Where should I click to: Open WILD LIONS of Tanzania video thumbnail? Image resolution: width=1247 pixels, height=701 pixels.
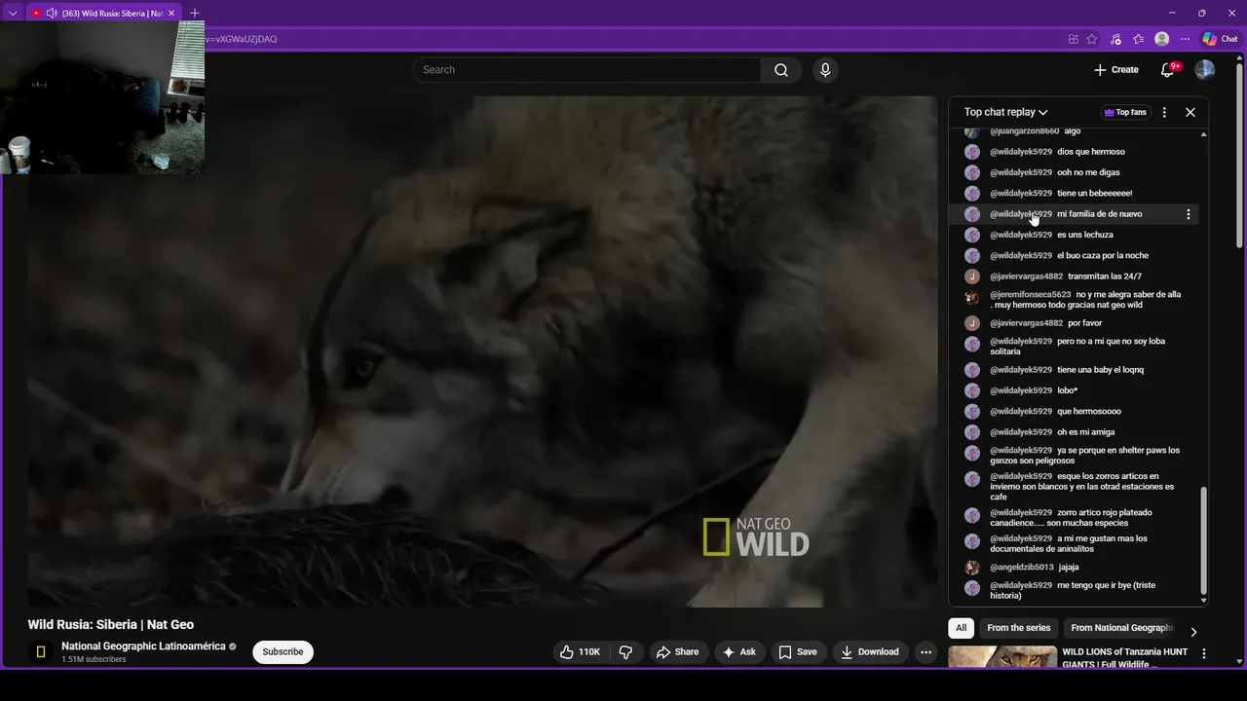[1002, 657]
